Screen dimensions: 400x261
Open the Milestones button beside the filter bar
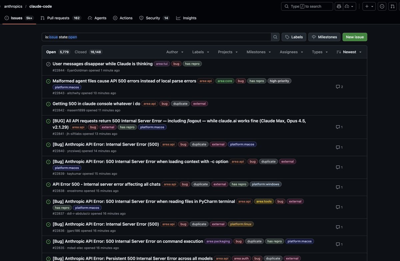(324, 37)
